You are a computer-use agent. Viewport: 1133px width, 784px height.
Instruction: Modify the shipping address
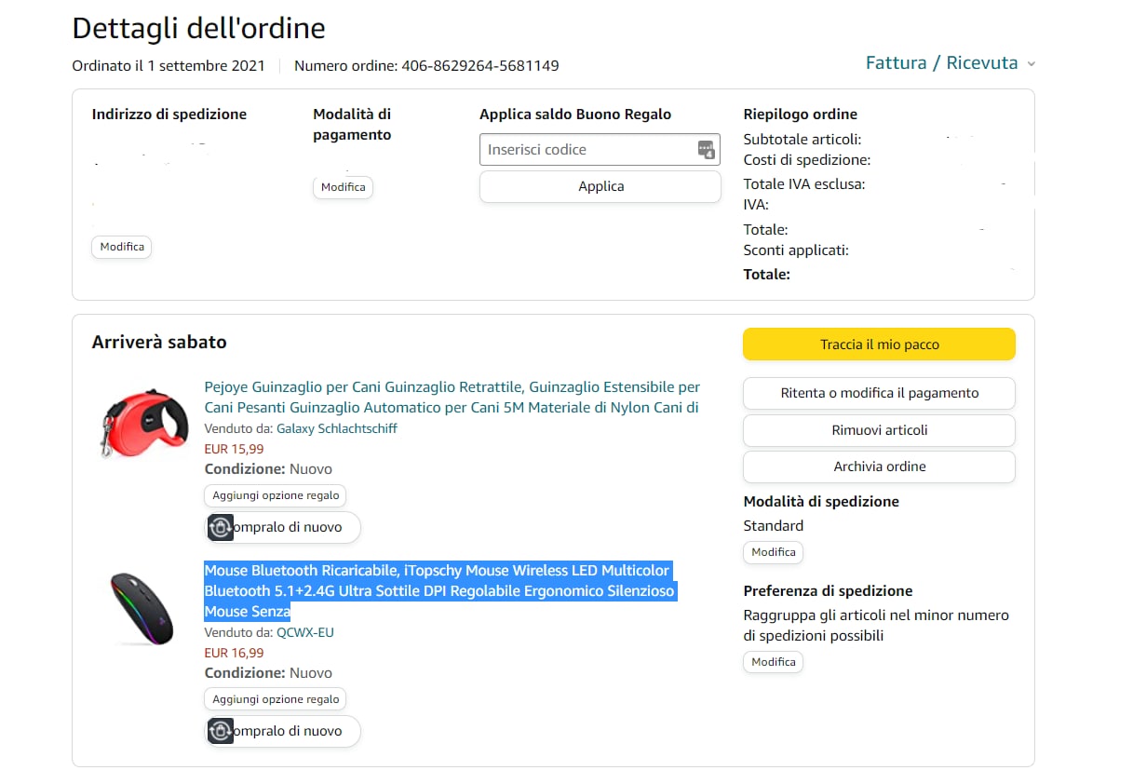click(x=122, y=247)
